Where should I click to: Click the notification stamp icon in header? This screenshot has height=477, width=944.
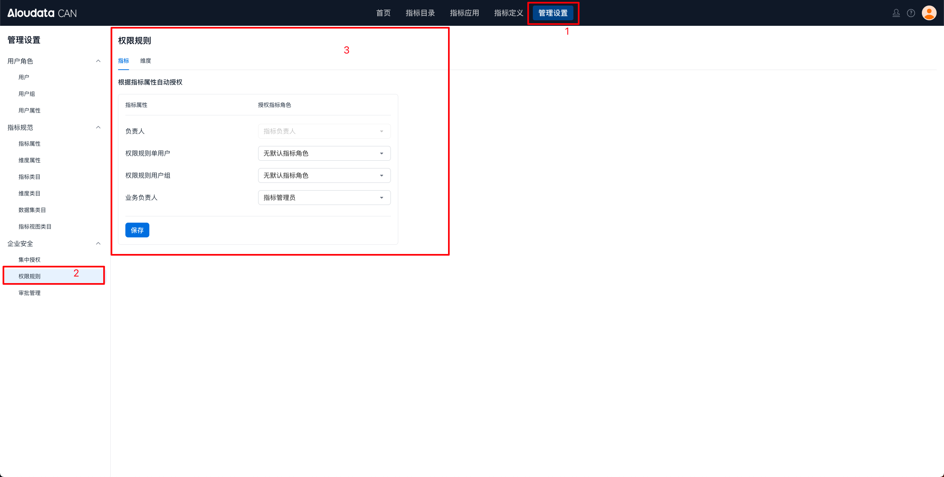tap(896, 13)
